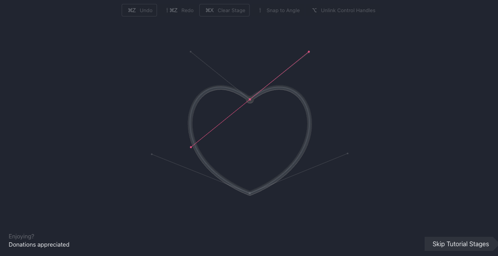Click the anchor point at heart's bottom tip
Screen dimensions: 498x256
[250, 193]
